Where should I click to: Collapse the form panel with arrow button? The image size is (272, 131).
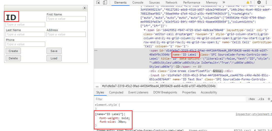85,8
